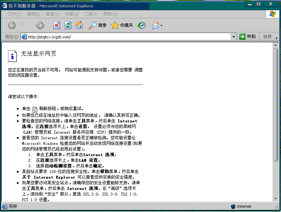Click the 完毕 status text
The image size is (281, 212).
(13, 206)
